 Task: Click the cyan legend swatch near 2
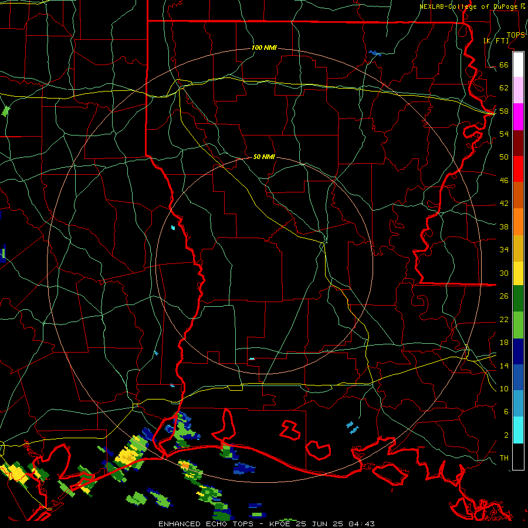point(518,430)
